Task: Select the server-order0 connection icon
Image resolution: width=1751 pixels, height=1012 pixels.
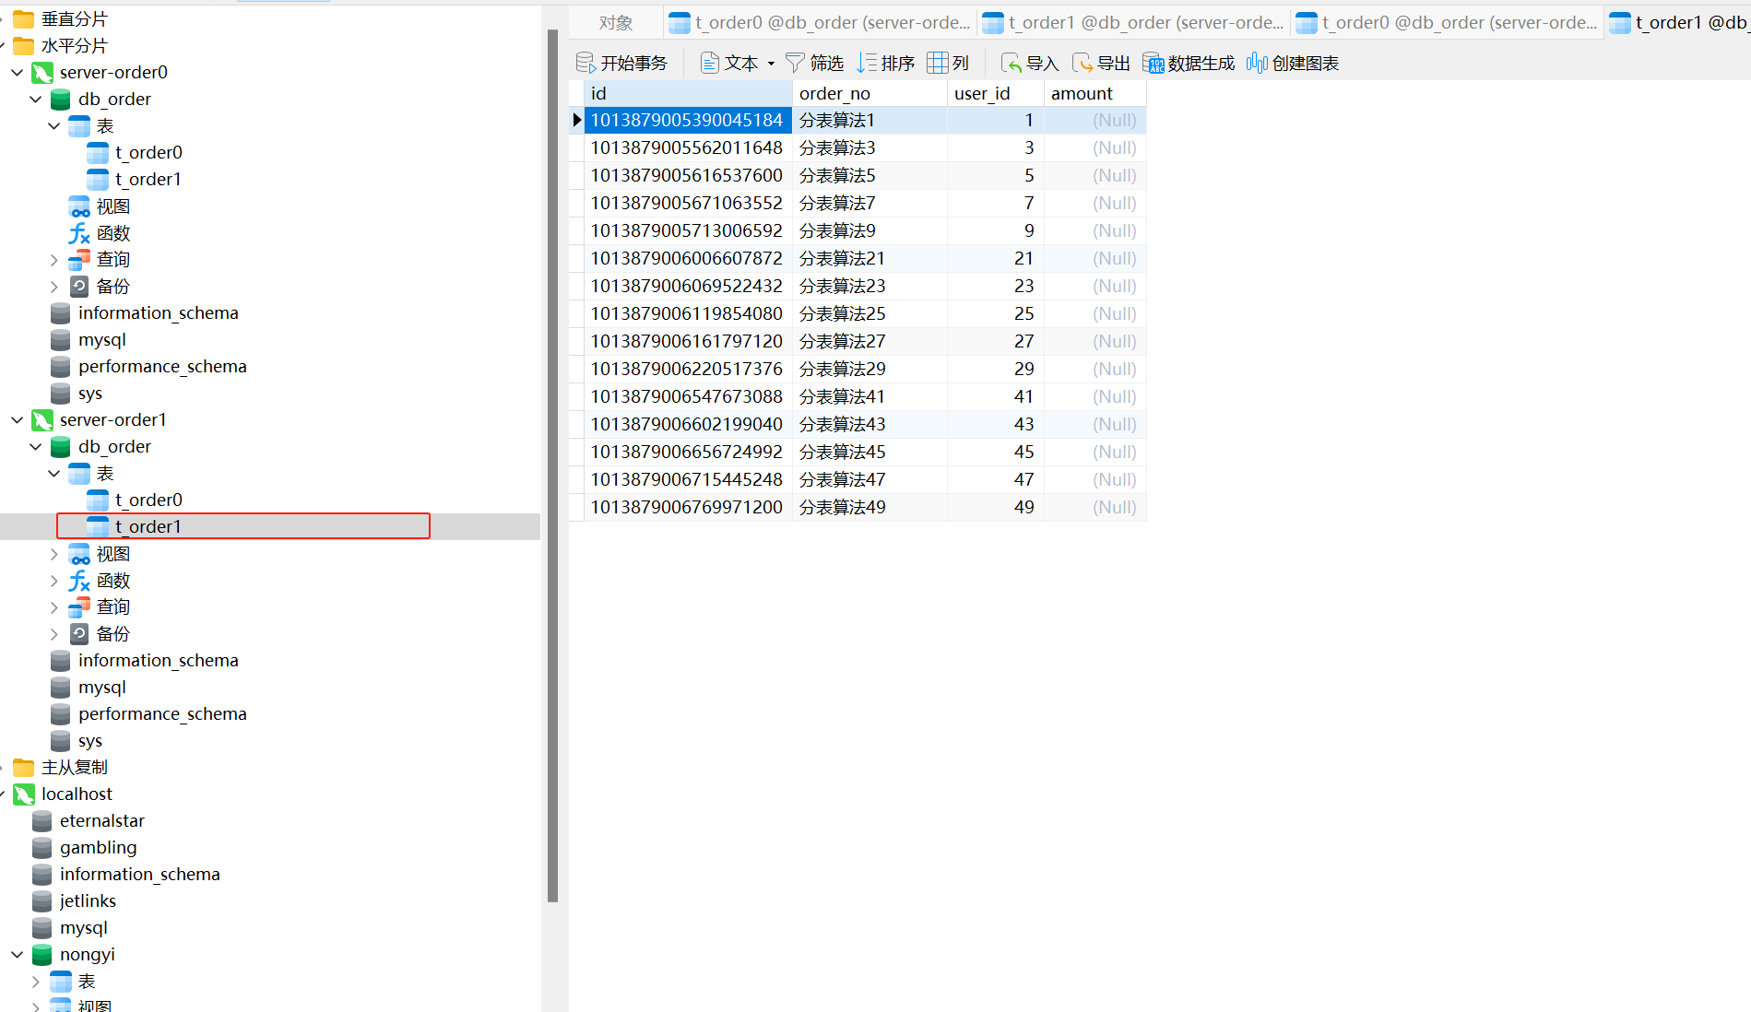Action: tap(42, 73)
